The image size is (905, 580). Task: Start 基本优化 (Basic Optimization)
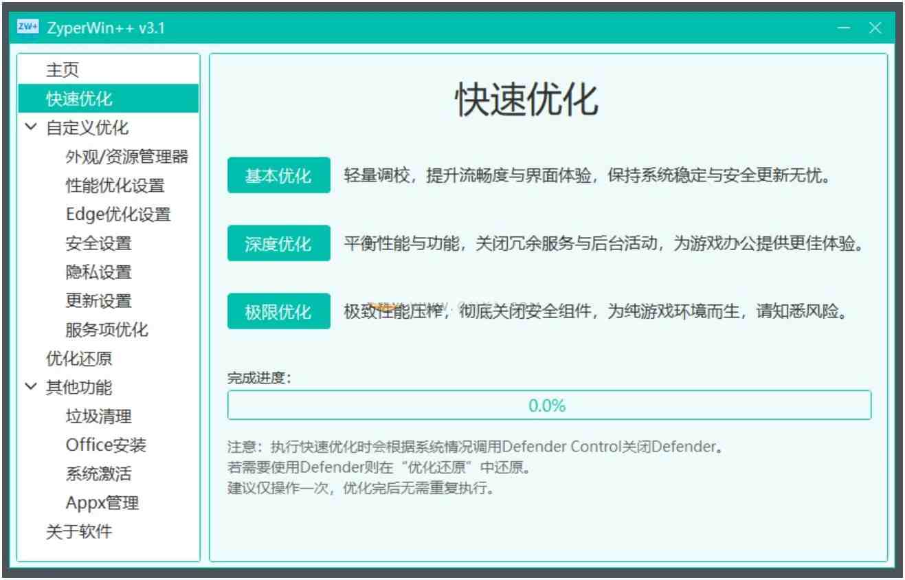[x=278, y=175]
